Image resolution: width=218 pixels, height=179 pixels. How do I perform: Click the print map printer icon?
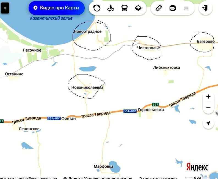[173, 8]
